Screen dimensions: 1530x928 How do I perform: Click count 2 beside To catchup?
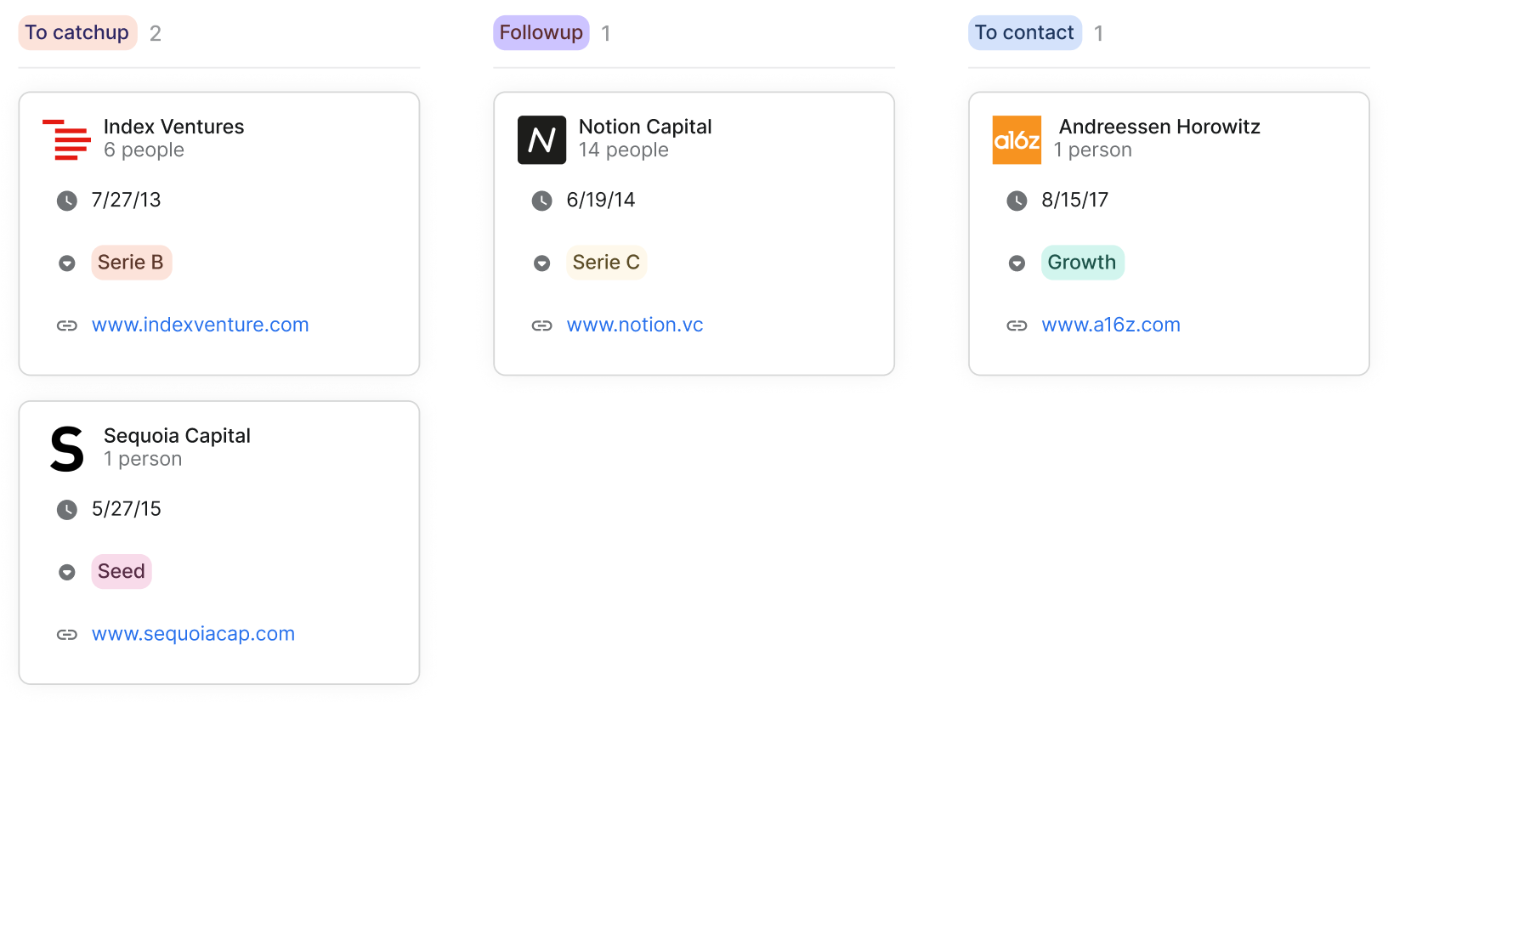156,33
